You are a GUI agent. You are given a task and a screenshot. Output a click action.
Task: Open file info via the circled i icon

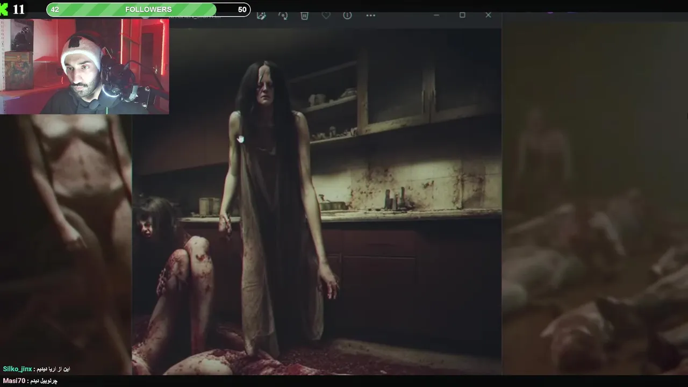tap(347, 16)
